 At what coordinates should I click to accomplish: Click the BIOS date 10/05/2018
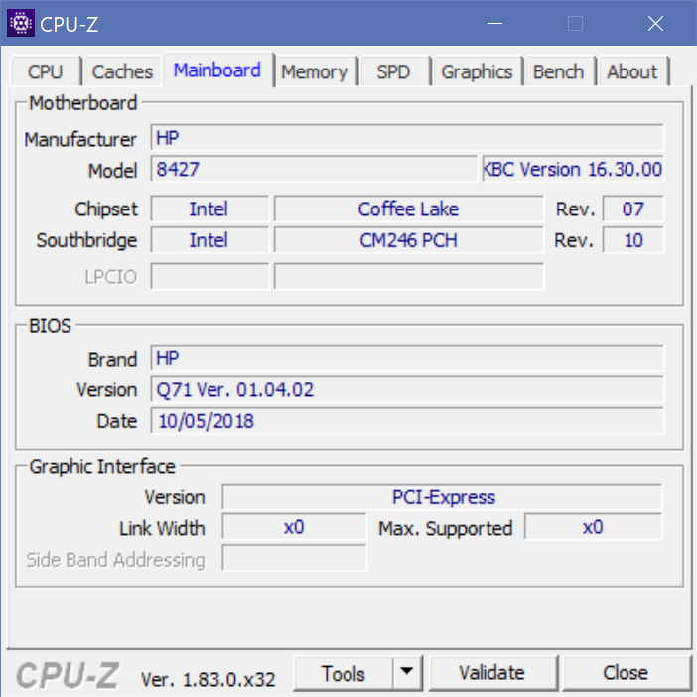(x=407, y=421)
